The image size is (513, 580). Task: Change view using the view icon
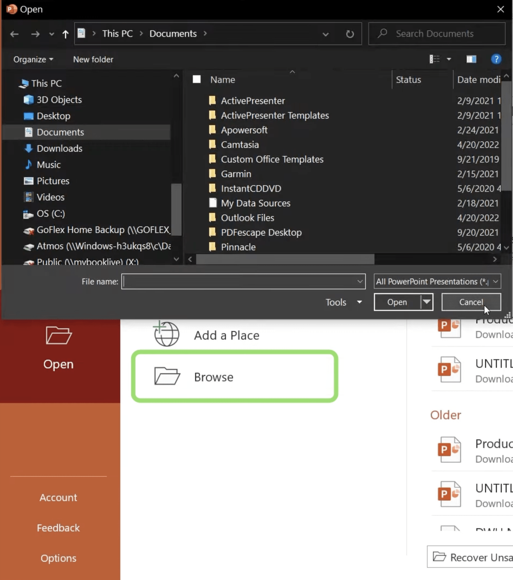click(x=434, y=59)
